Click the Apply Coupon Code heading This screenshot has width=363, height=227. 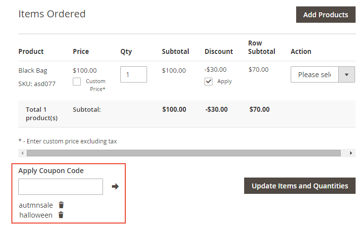[51, 171]
